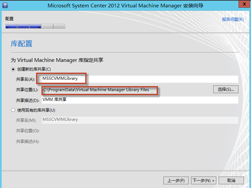Click the 共享位置(O): label
251x188 pixels.
pyautogui.click(x=28, y=131)
